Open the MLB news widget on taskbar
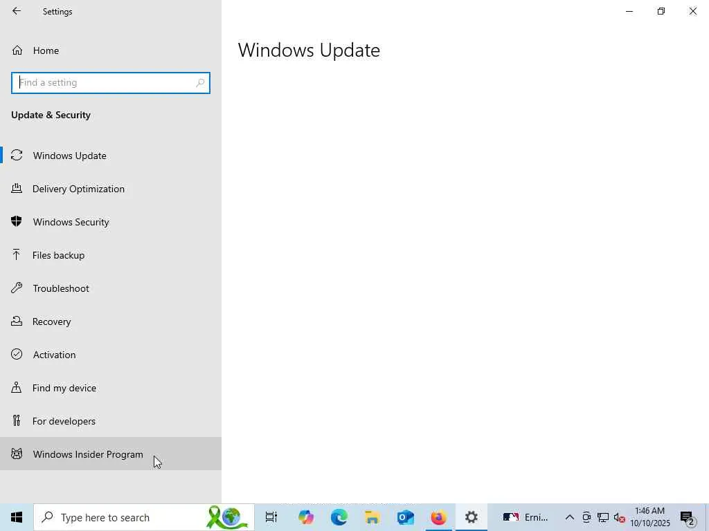Viewport: 709px width, 531px height. 526,517
